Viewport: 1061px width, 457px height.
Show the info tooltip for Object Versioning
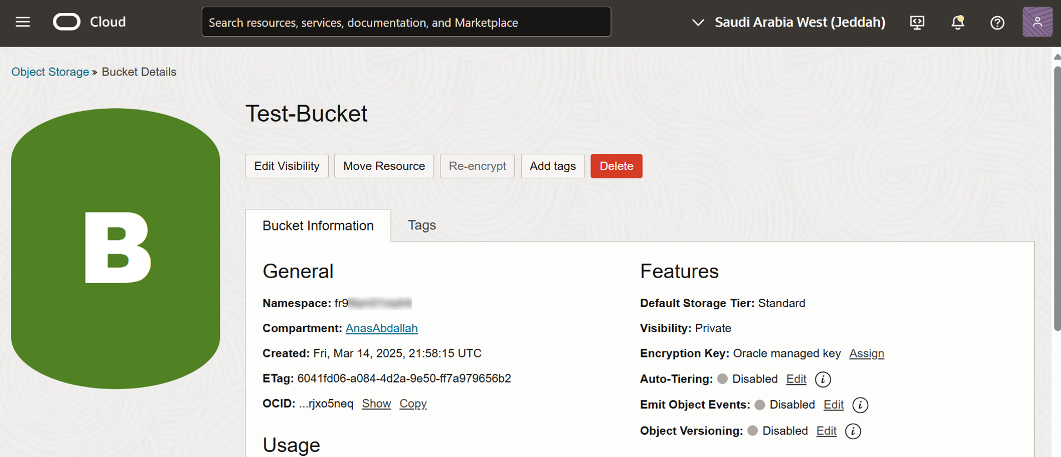tap(853, 431)
